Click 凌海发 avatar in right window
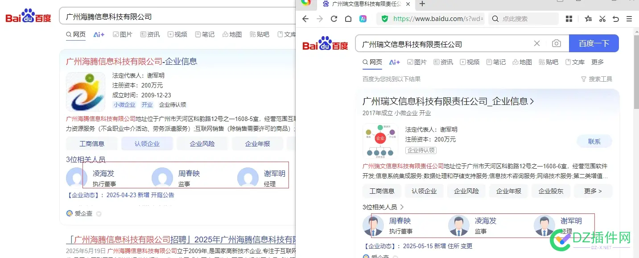The image size is (639, 258). pos(459,225)
